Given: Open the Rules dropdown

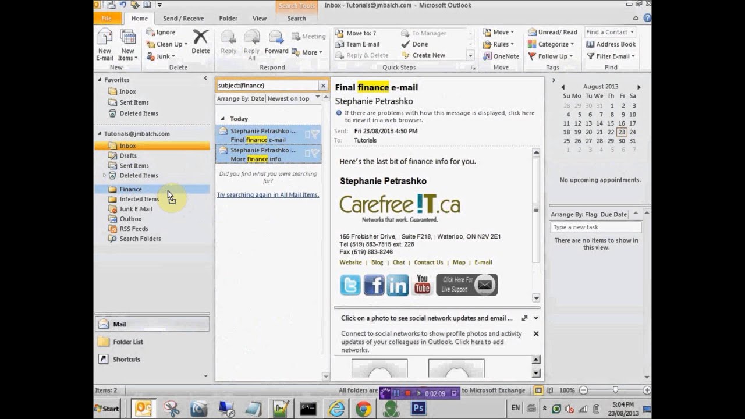Looking at the screenshot, I should [x=498, y=44].
